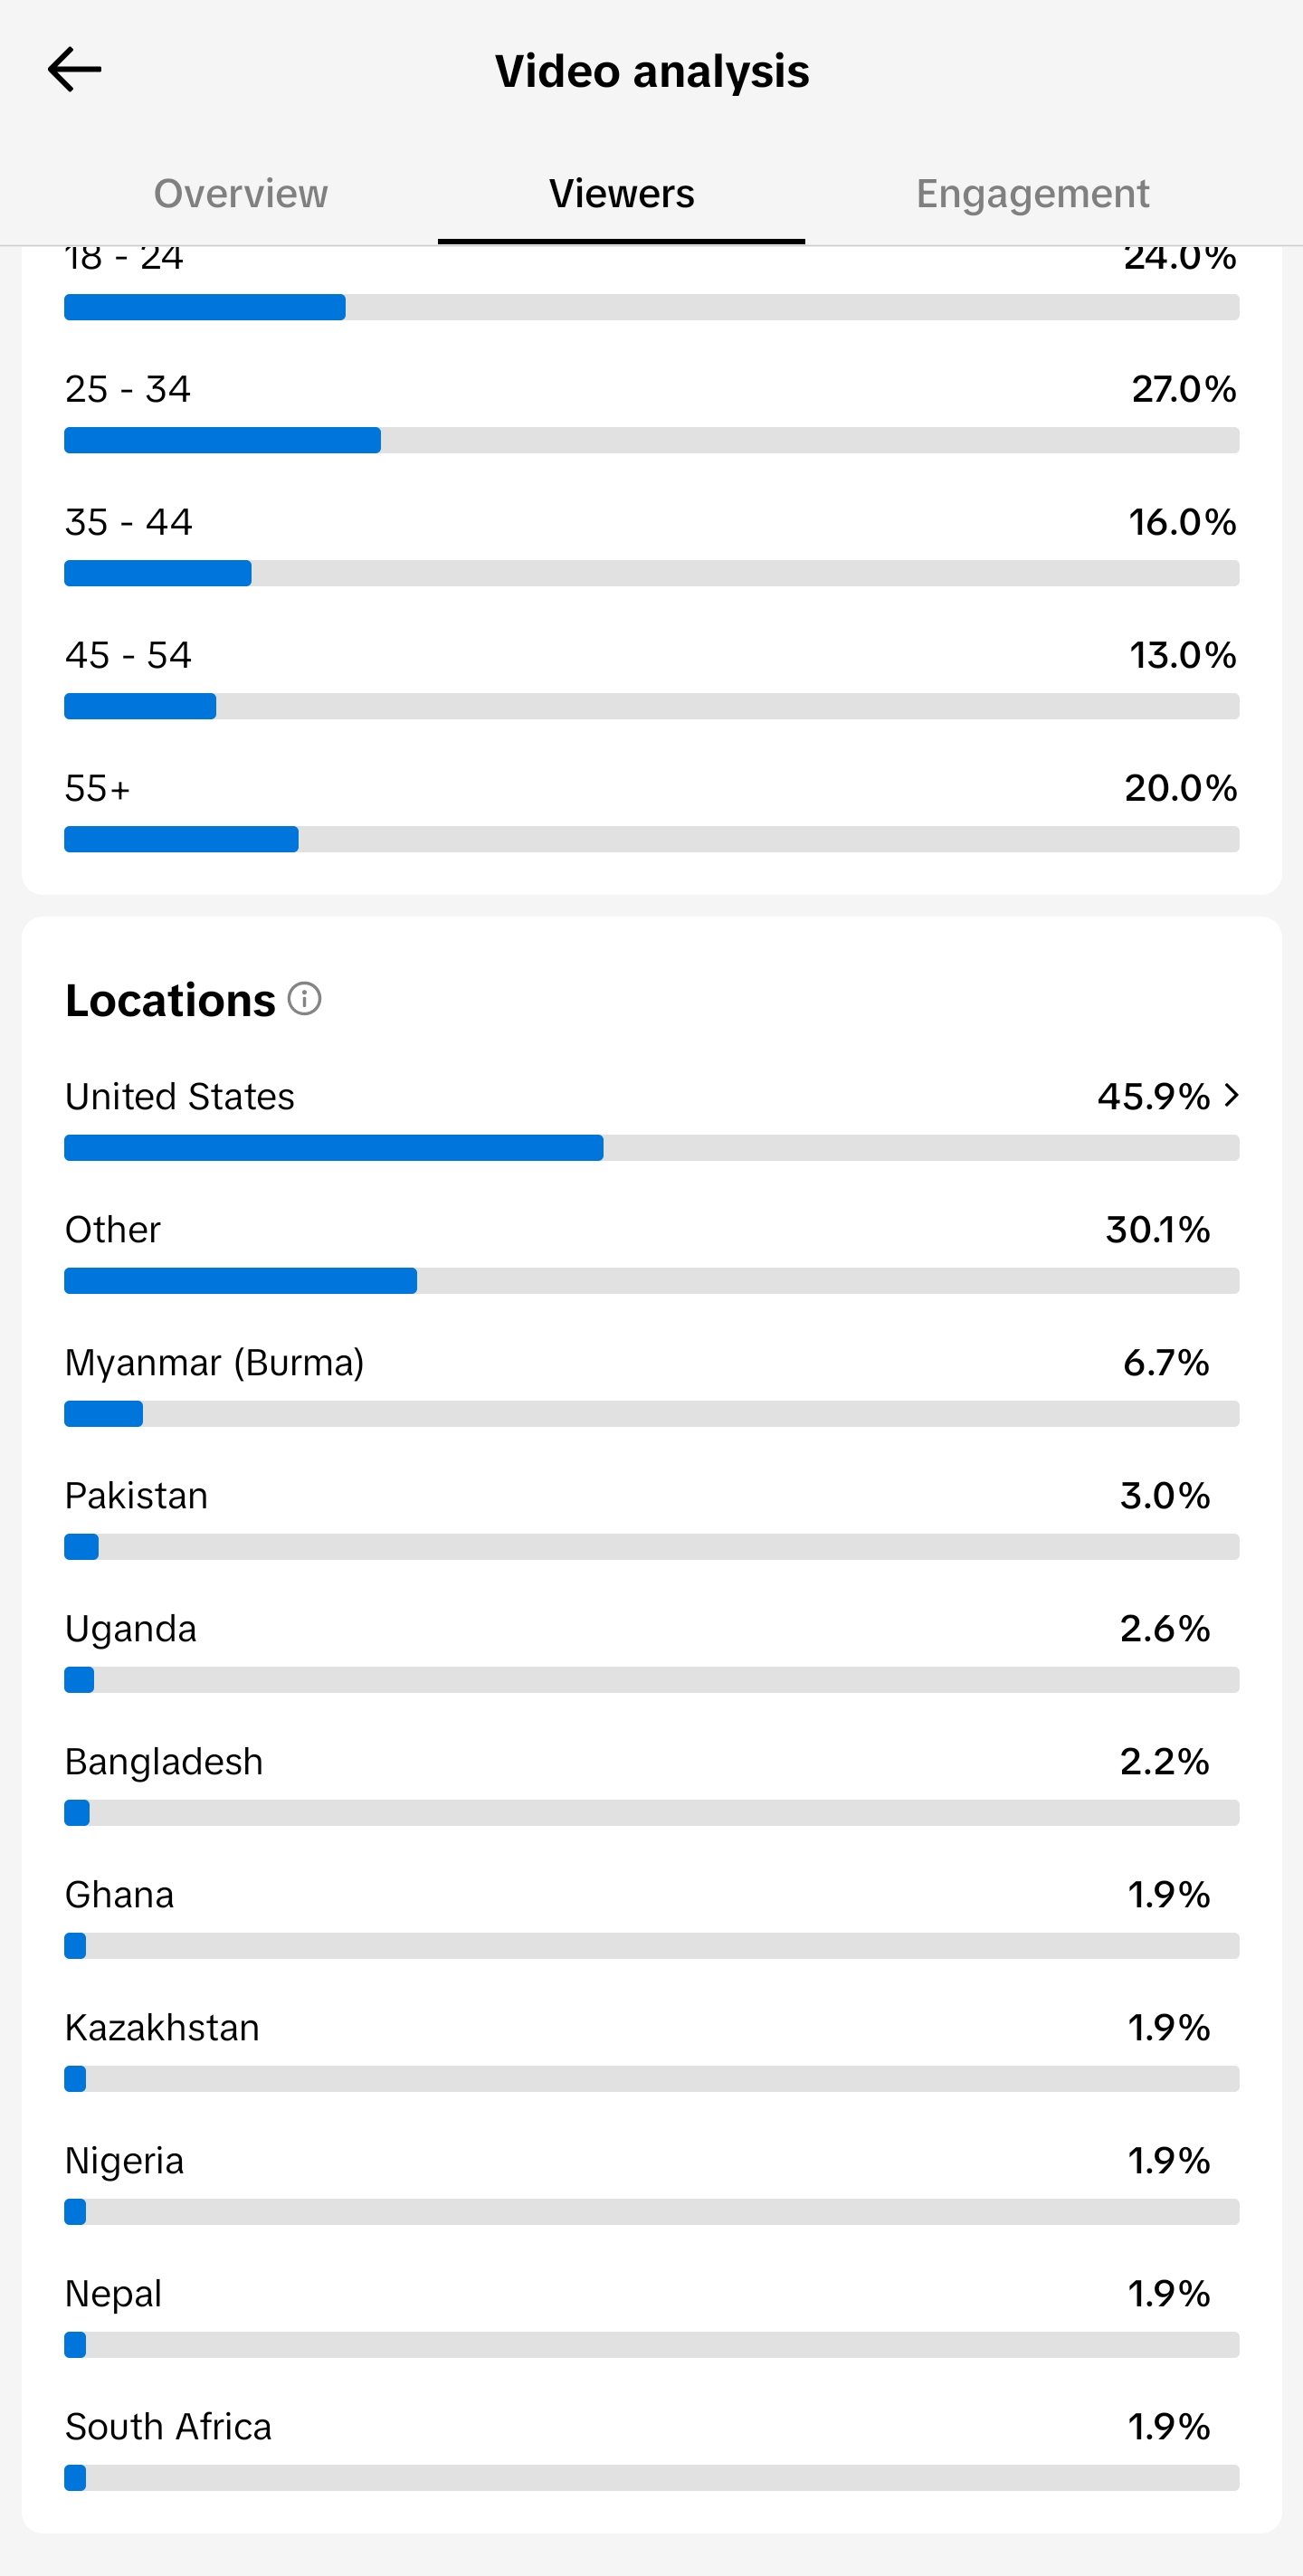The height and width of the screenshot is (2576, 1303).
Task: Click the Bangladesh percentage 2.2%
Action: [1164, 1761]
